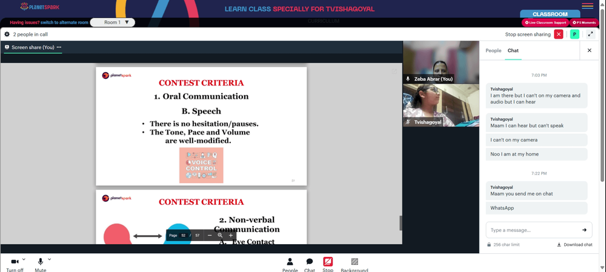Open hamburger menu at top right
This screenshot has height=272, width=606.
coord(587,6)
